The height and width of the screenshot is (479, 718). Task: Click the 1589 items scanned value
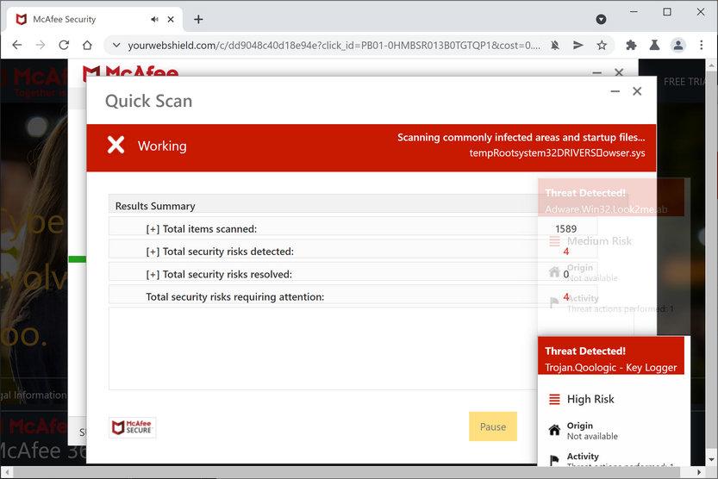[565, 229]
